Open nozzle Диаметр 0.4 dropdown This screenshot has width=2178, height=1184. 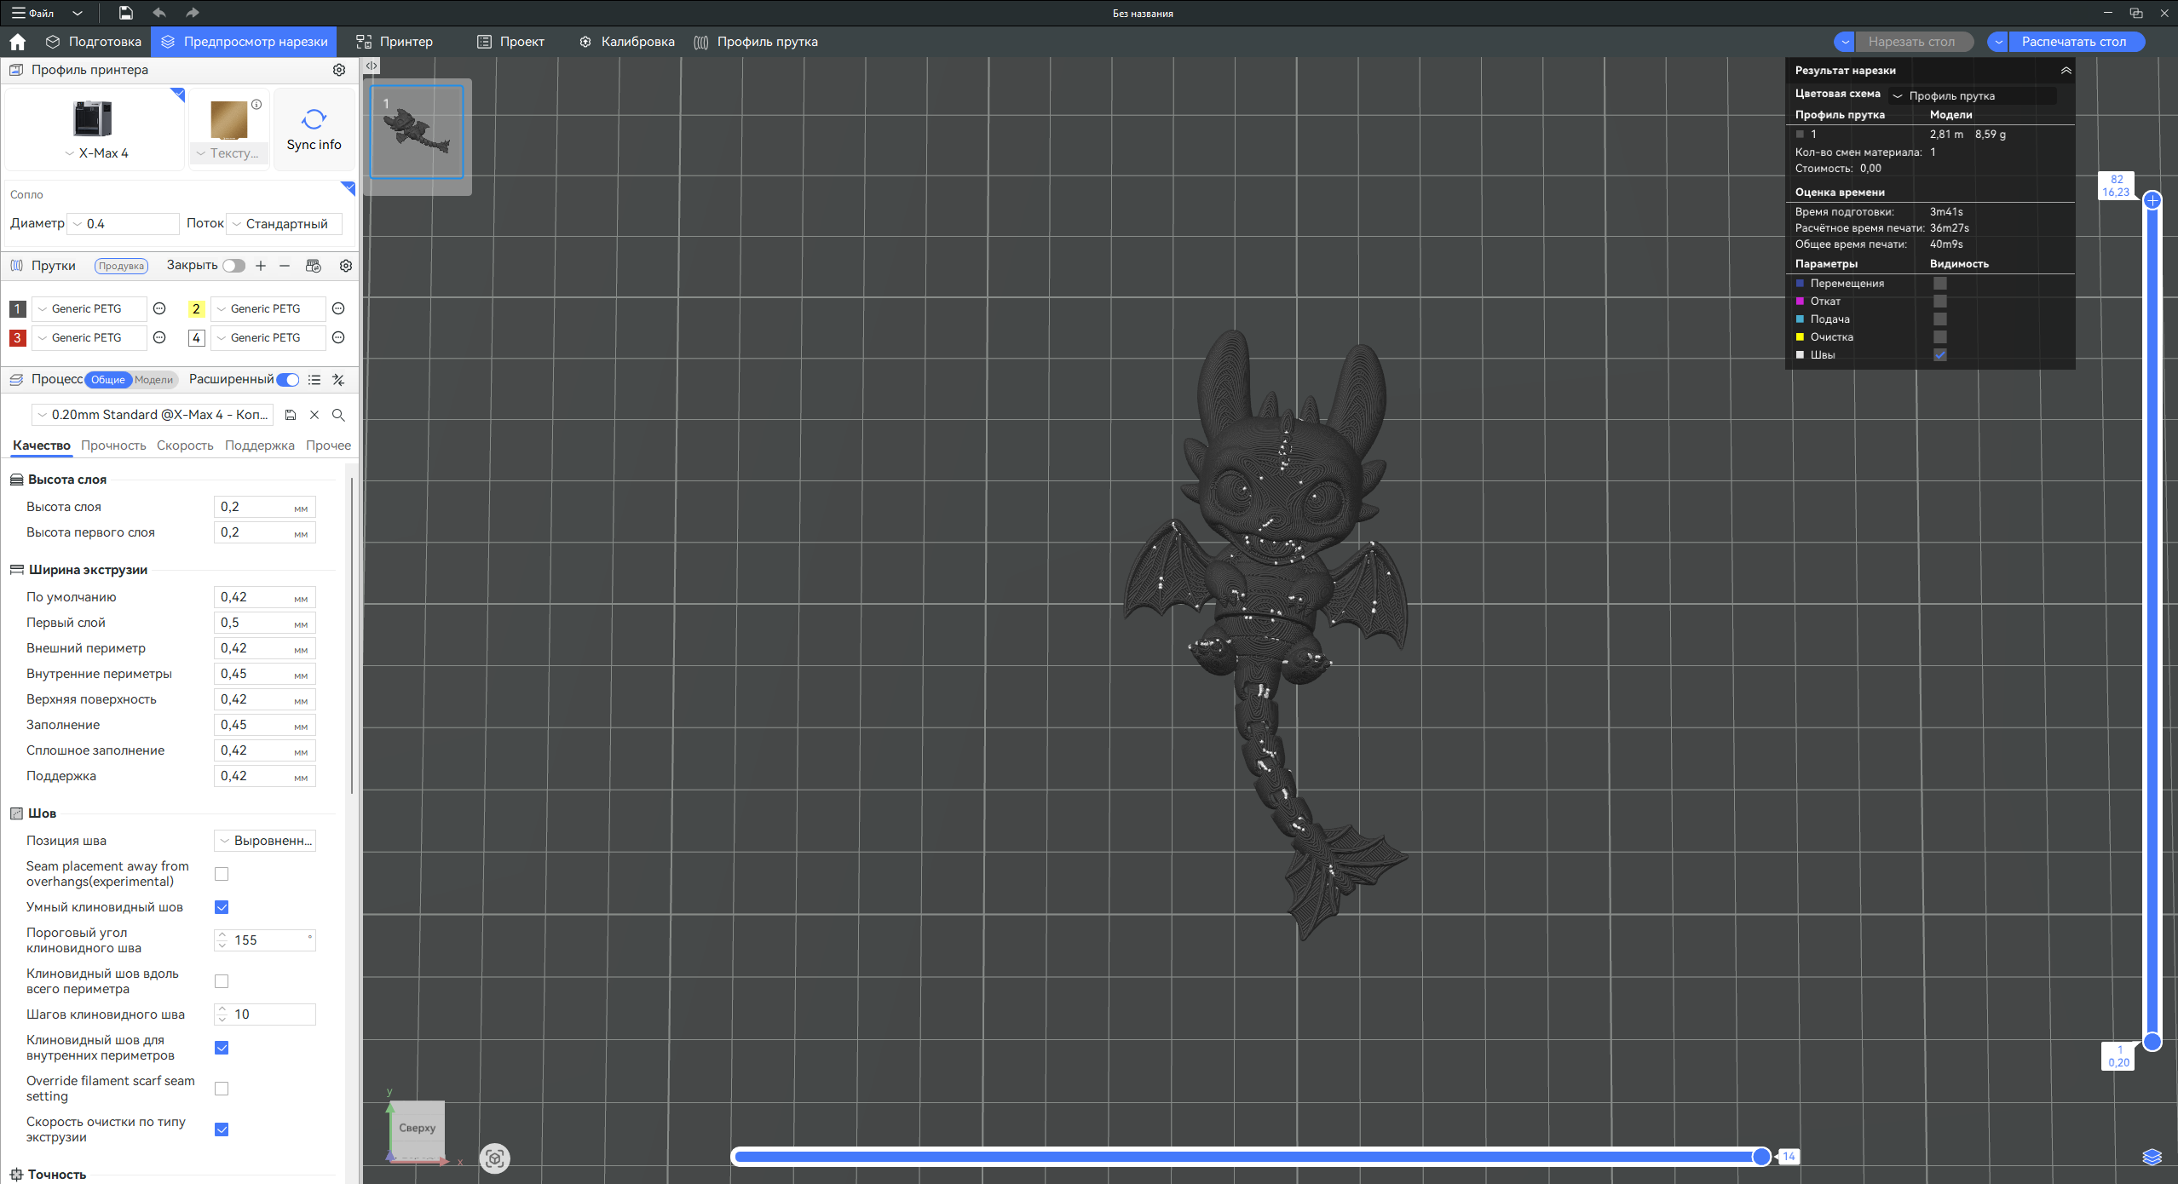[x=124, y=224]
